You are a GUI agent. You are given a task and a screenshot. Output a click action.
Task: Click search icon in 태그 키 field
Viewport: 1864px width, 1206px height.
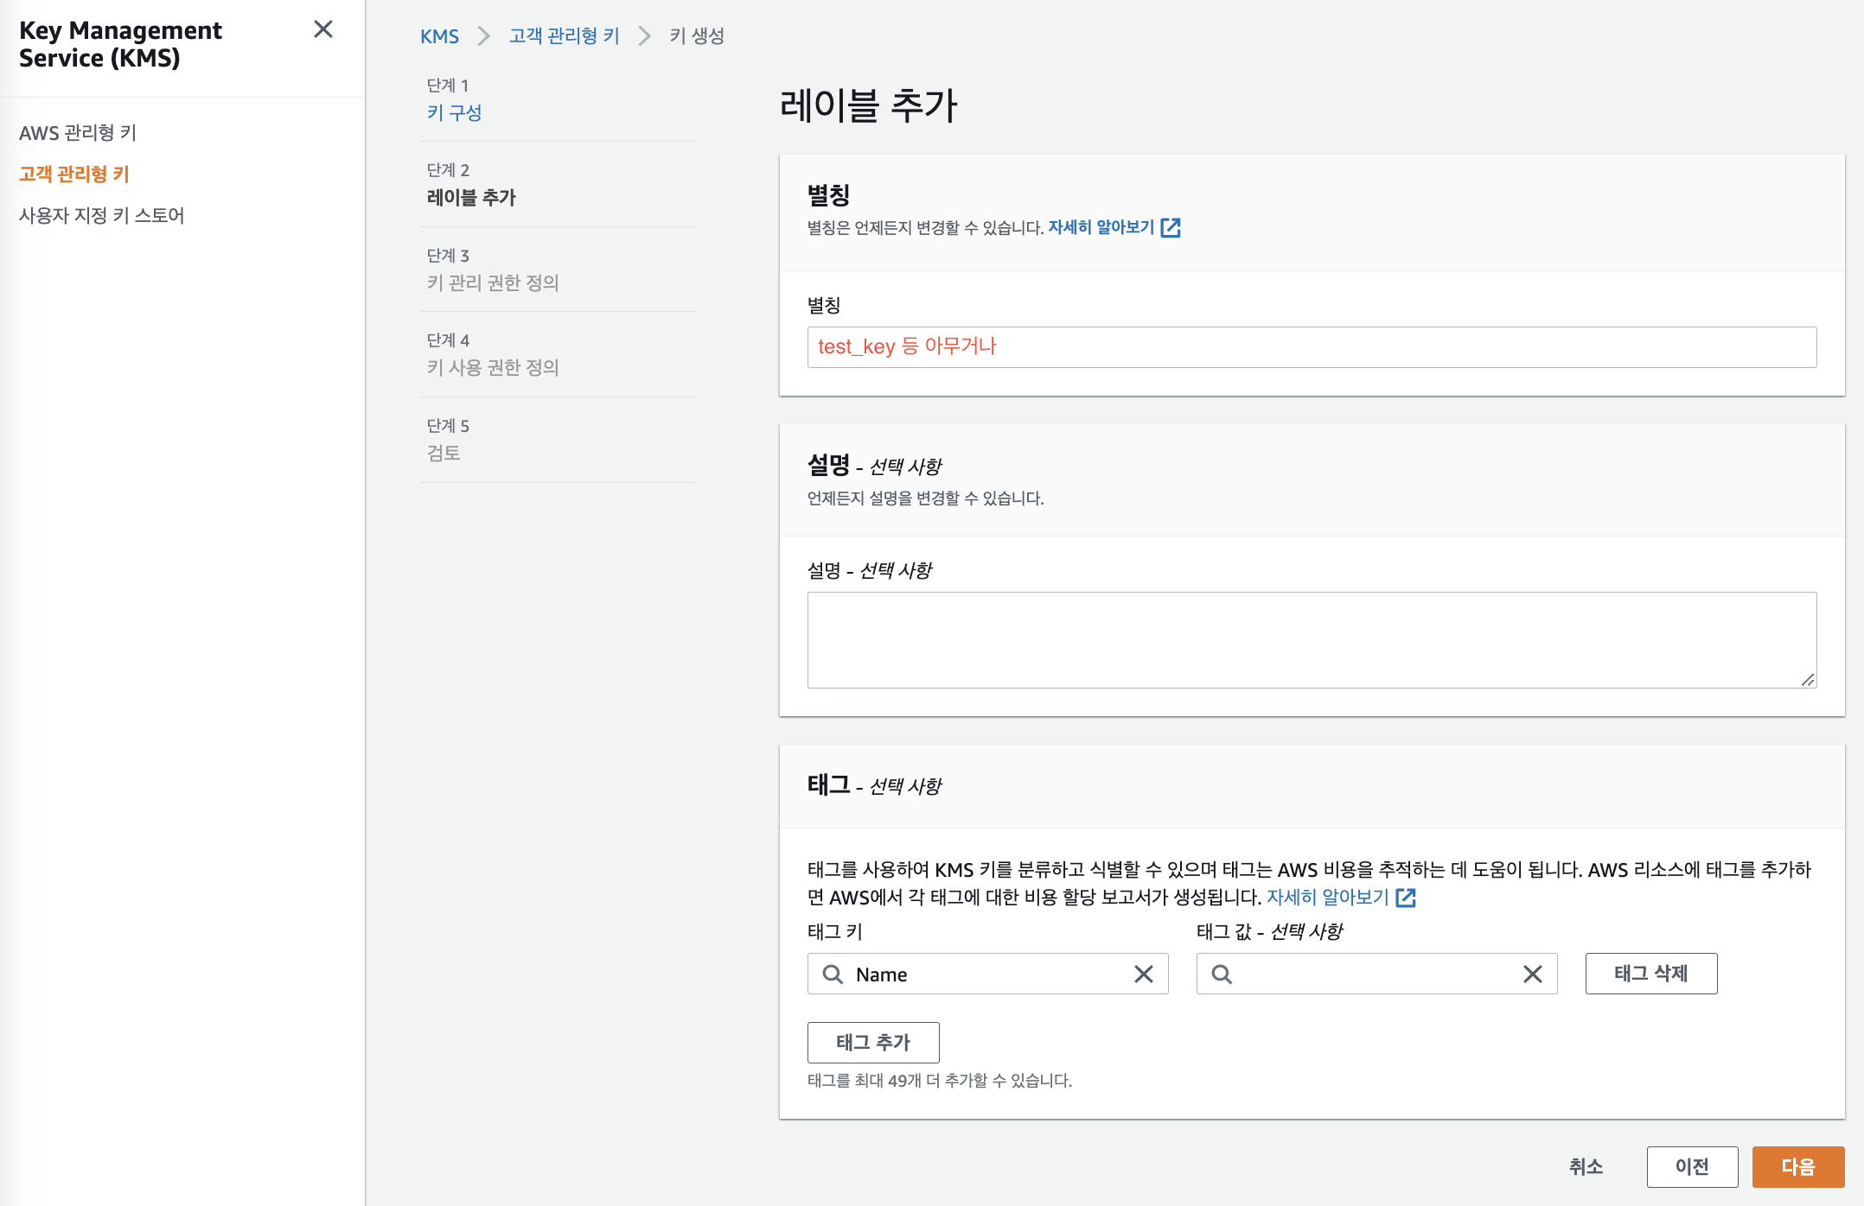(x=833, y=974)
